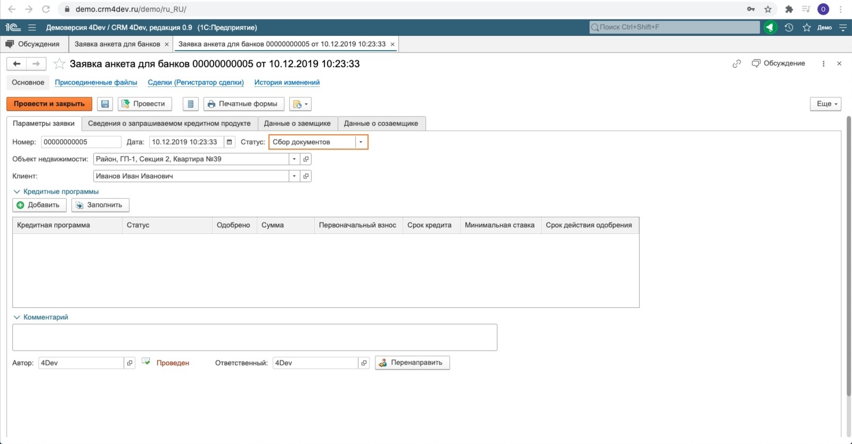
Task: Go forward with the form's right arrow
Action: [36, 64]
